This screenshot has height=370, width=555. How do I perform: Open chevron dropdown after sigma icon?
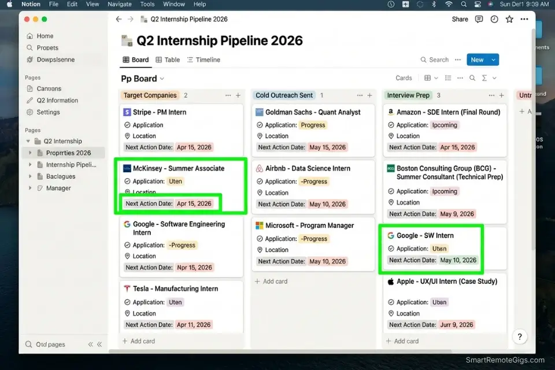point(494,78)
